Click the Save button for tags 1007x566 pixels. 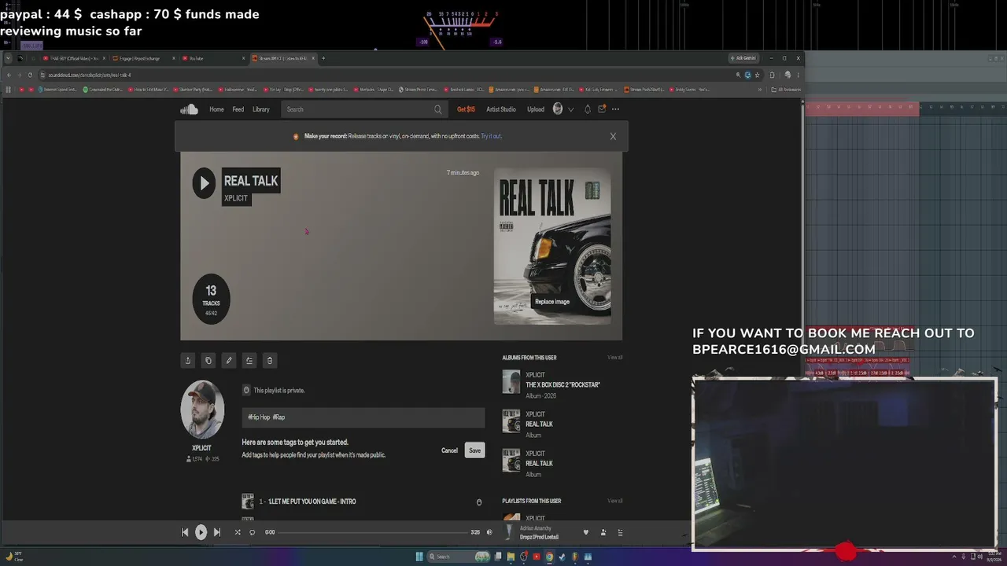click(x=474, y=450)
